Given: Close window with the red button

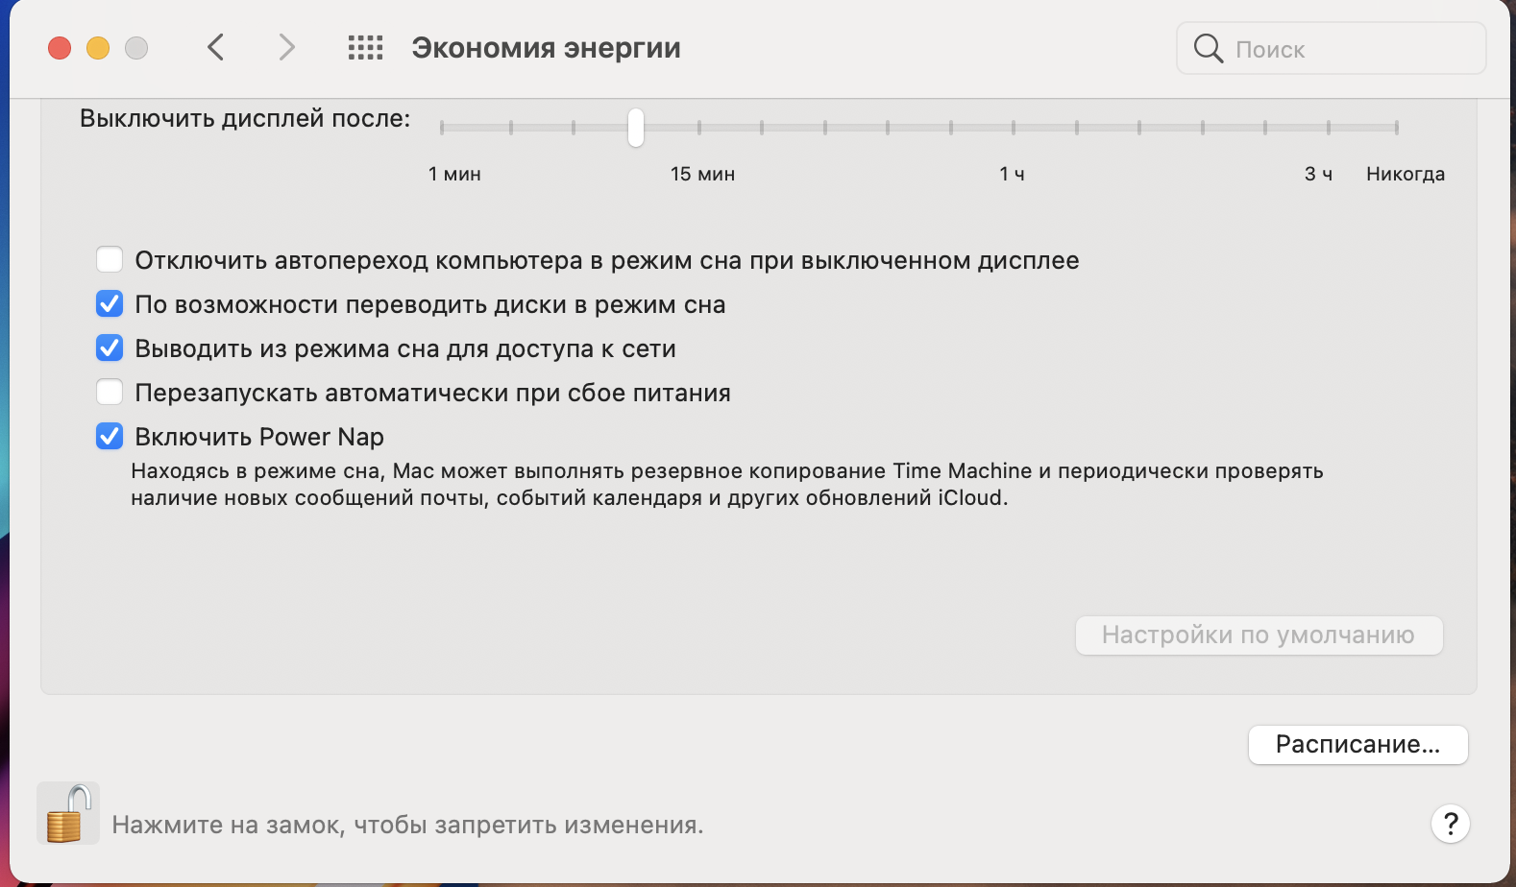Looking at the screenshot, I should (x=60, y=48).
